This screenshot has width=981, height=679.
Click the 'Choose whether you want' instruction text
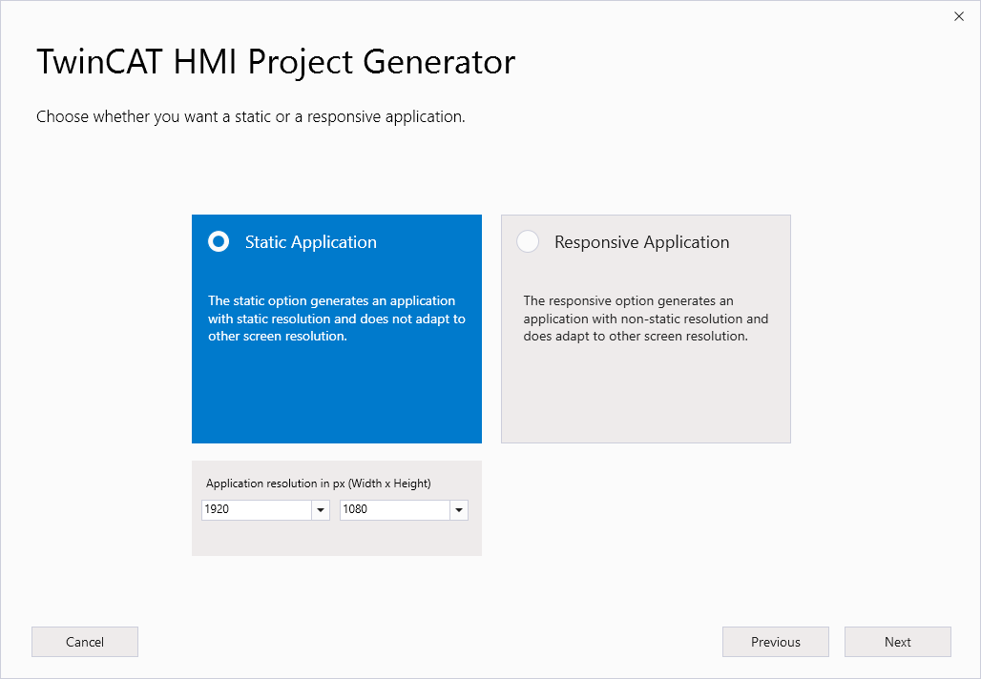251,117
